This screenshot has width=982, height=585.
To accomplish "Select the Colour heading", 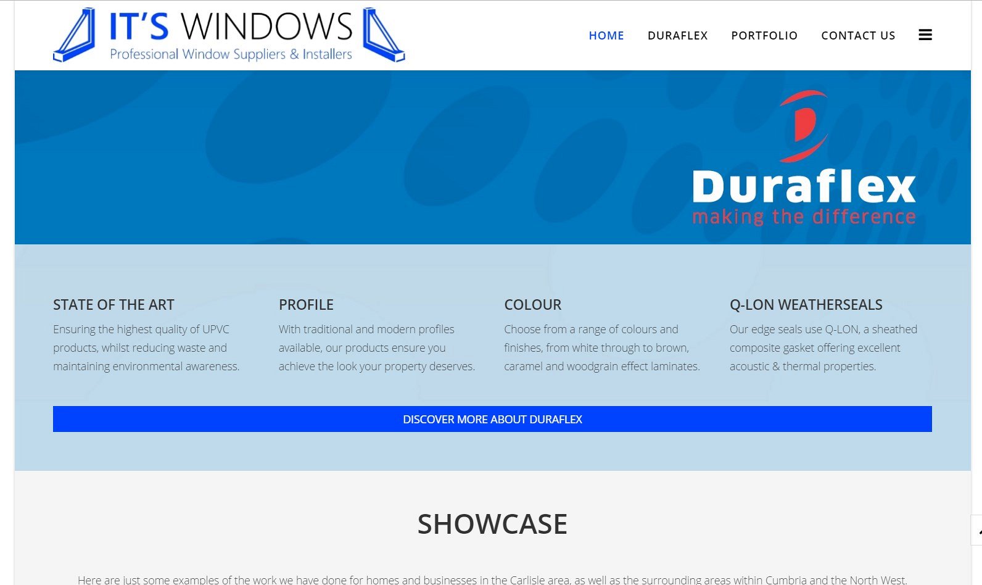I will pos(532,305).
